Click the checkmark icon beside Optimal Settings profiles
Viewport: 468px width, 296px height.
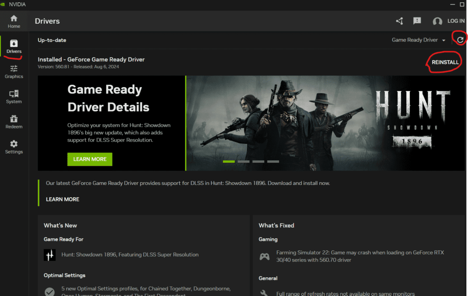point(49,291)
